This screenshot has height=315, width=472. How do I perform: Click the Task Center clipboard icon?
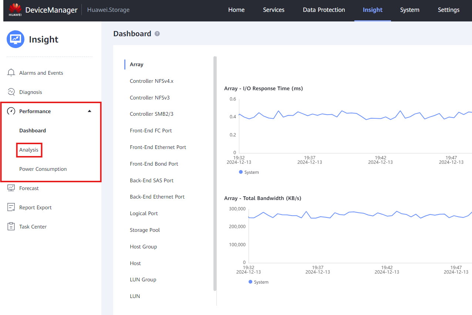tap(11, 227)
